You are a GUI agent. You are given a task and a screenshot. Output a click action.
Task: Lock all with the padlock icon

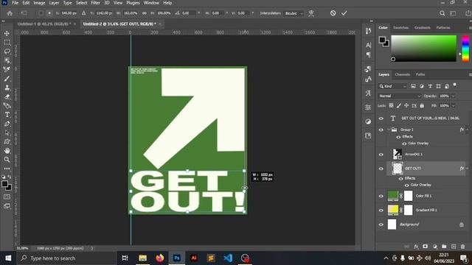click(x=422, y=105)
